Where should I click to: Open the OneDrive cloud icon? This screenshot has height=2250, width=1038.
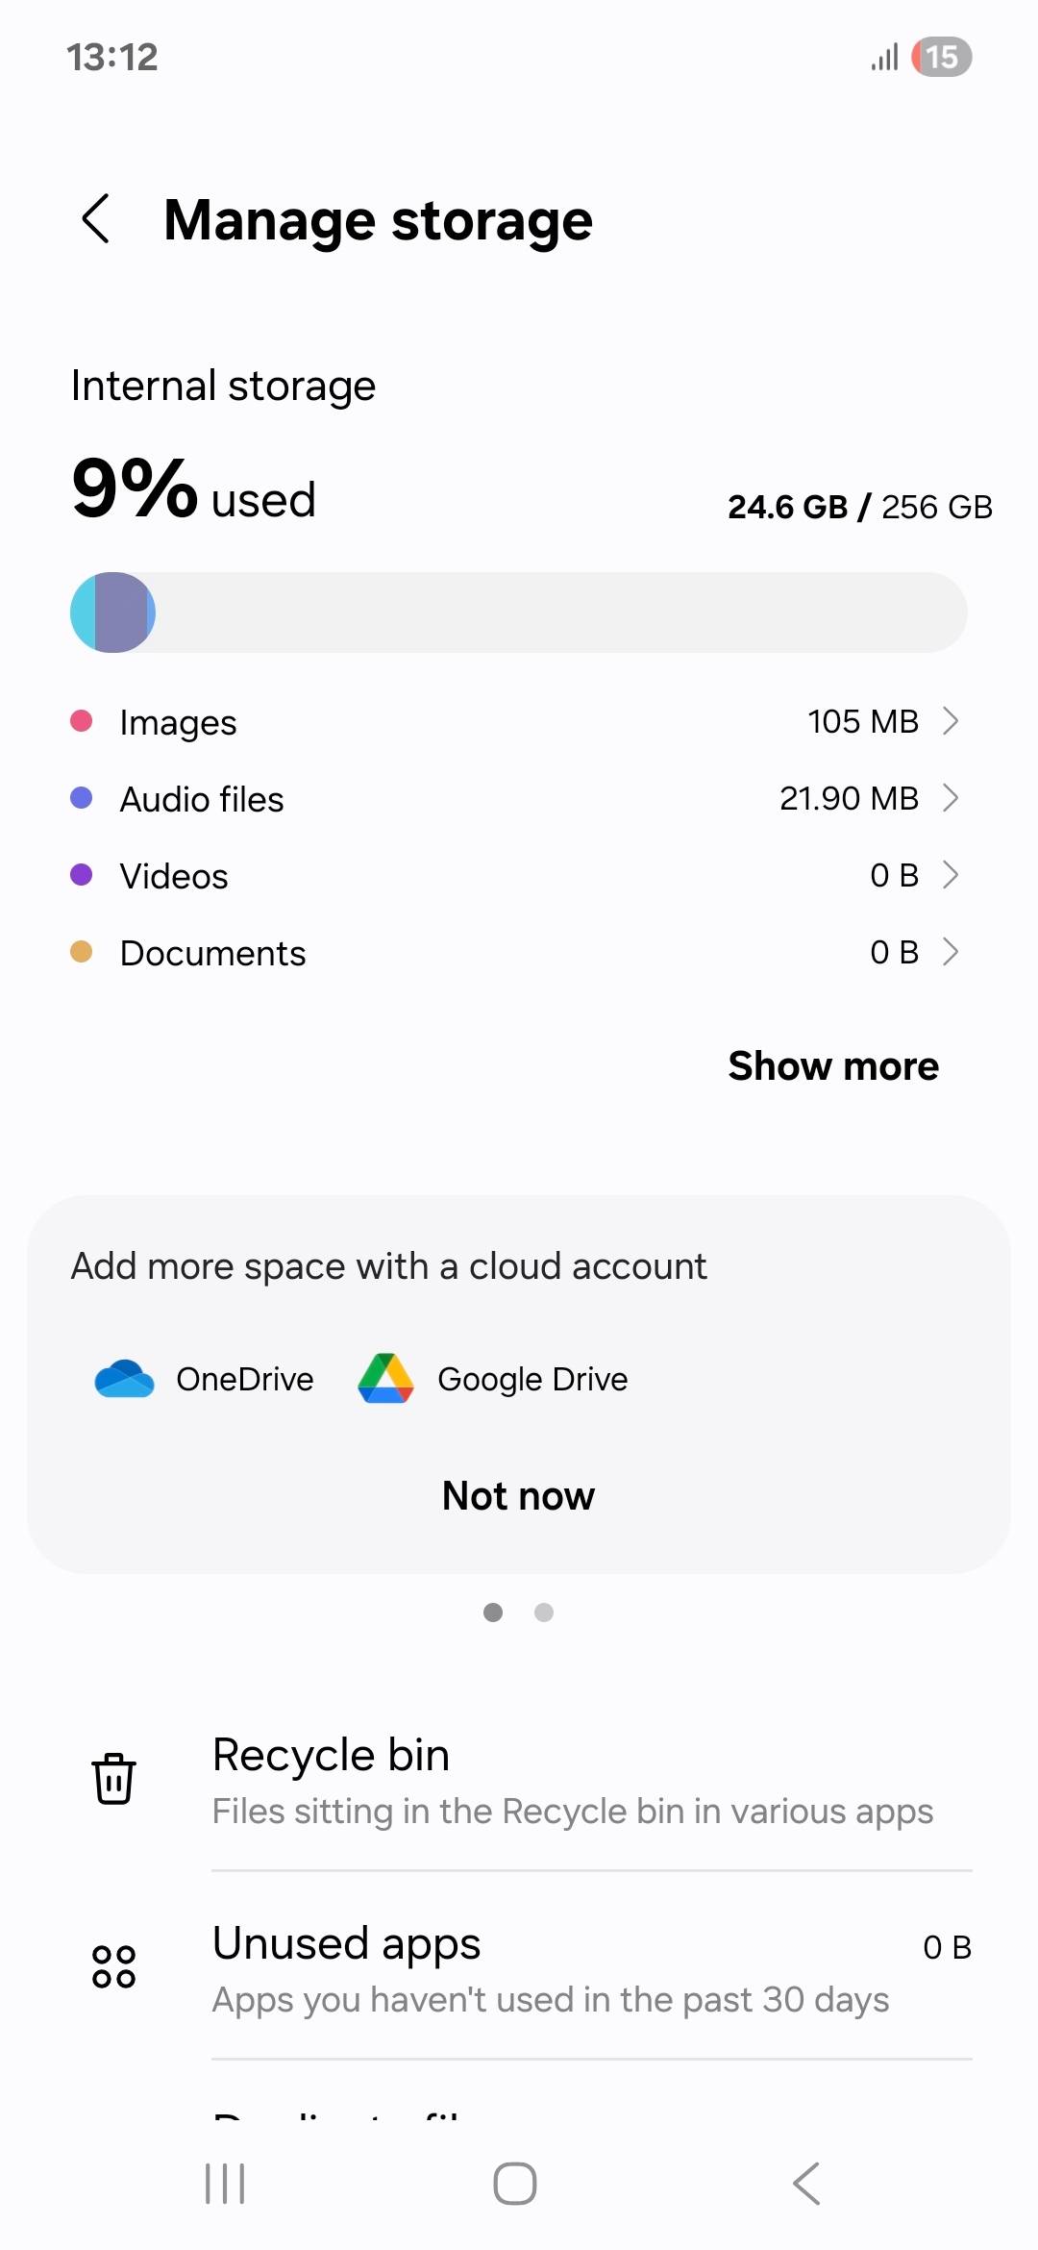[x=124, y=1379]
